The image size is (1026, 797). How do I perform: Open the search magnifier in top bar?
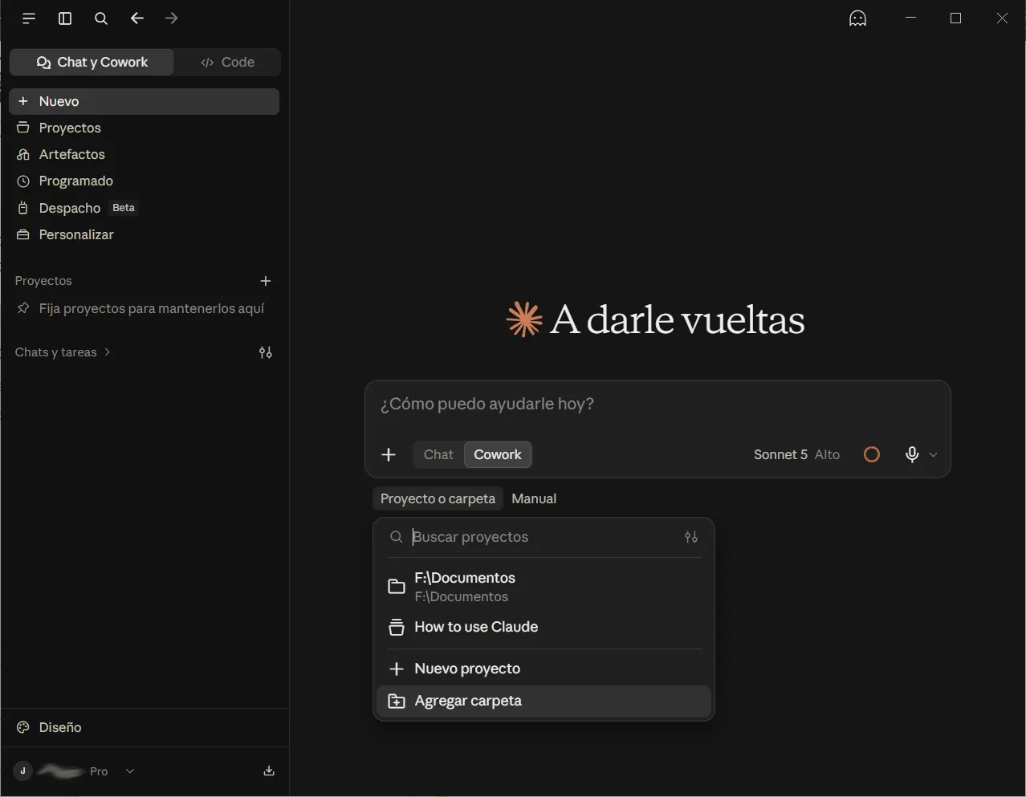101,18
